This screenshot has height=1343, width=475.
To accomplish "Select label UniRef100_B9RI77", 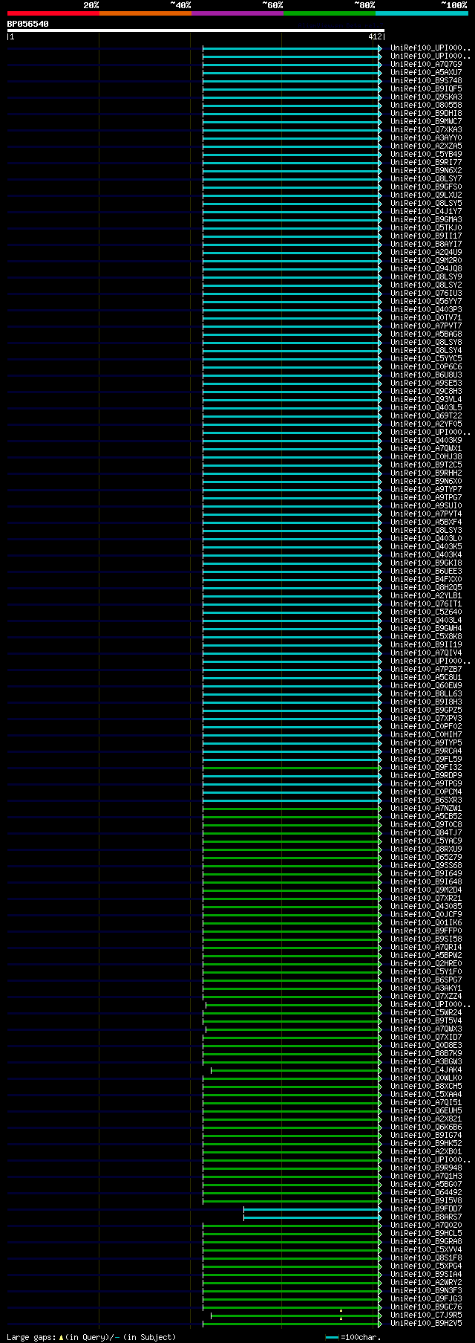I will pos(426,163).
